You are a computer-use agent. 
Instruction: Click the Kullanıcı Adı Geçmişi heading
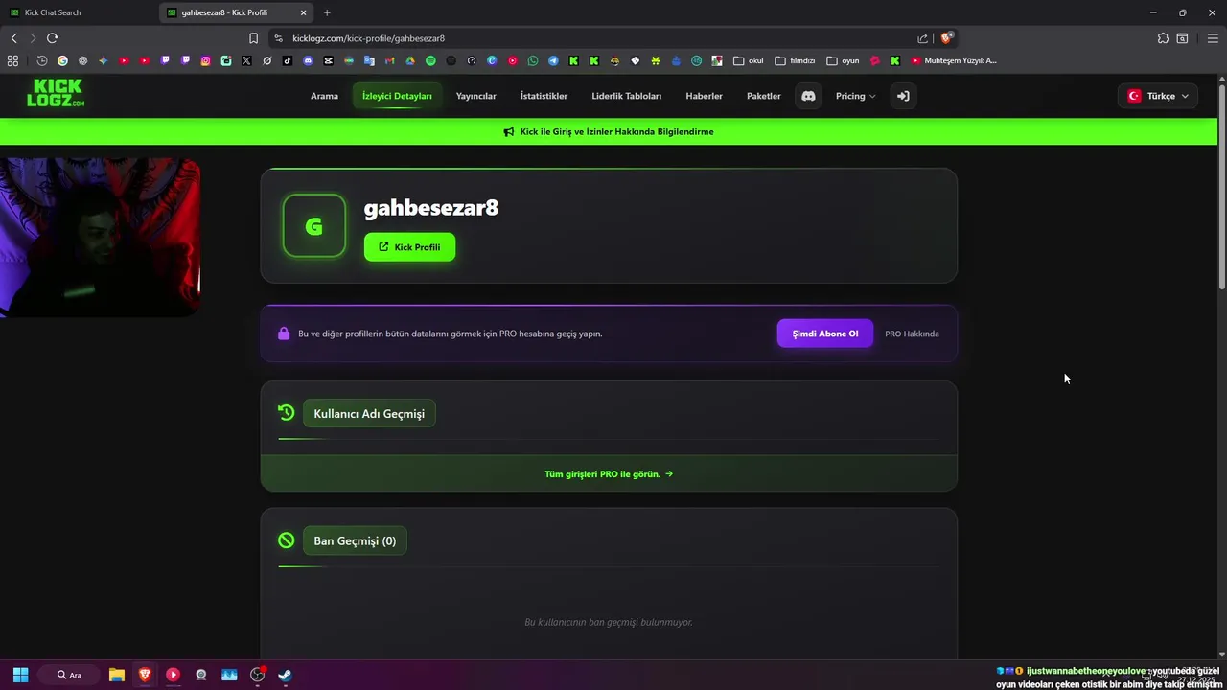pyautogui.click(x=369, y=413)
